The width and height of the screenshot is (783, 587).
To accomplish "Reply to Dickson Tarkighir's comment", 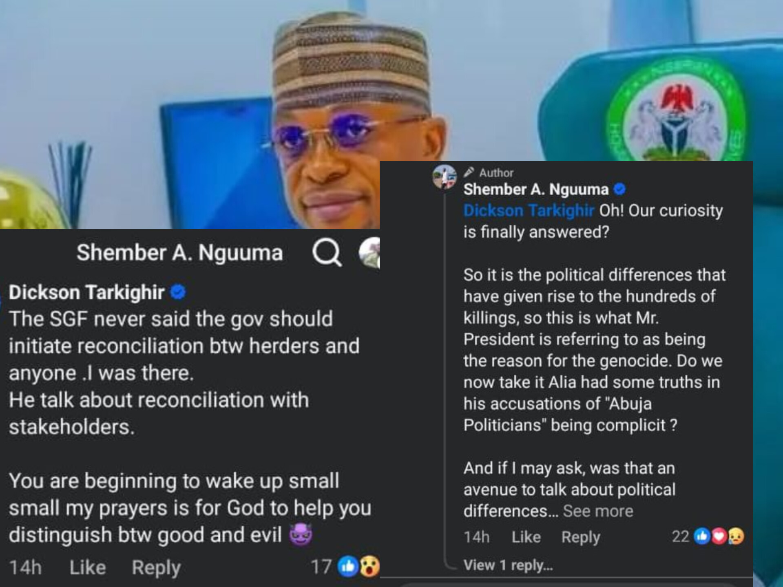I will (x=156, y=567).
